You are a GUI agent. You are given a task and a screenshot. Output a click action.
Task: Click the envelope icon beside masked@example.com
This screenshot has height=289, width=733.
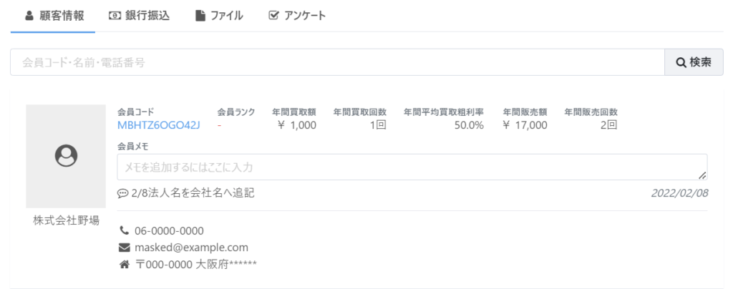point(125,248)
